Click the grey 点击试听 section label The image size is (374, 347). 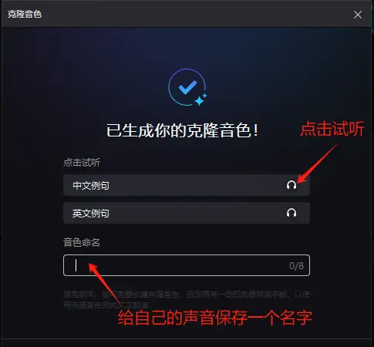point(82,163)
